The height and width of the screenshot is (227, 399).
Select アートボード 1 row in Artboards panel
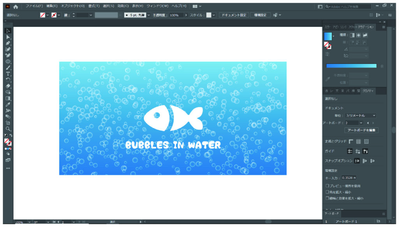click(355, 222)
